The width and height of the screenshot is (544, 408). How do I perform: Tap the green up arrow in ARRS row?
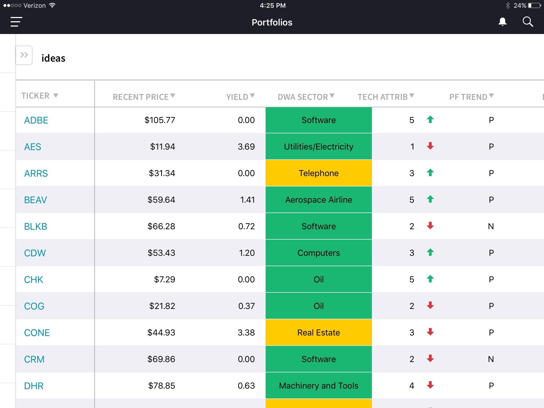pyautogui.click(x=430, y=173)
